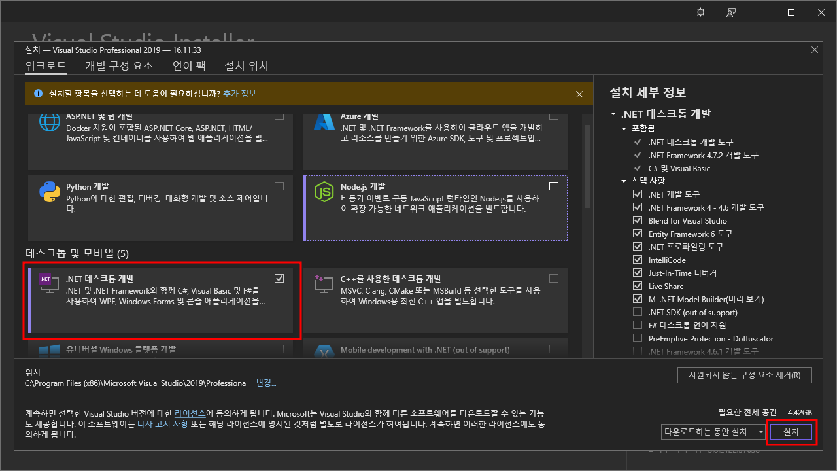
Task: Switch to the 언어 팩 tab
Action: [189, 66]
